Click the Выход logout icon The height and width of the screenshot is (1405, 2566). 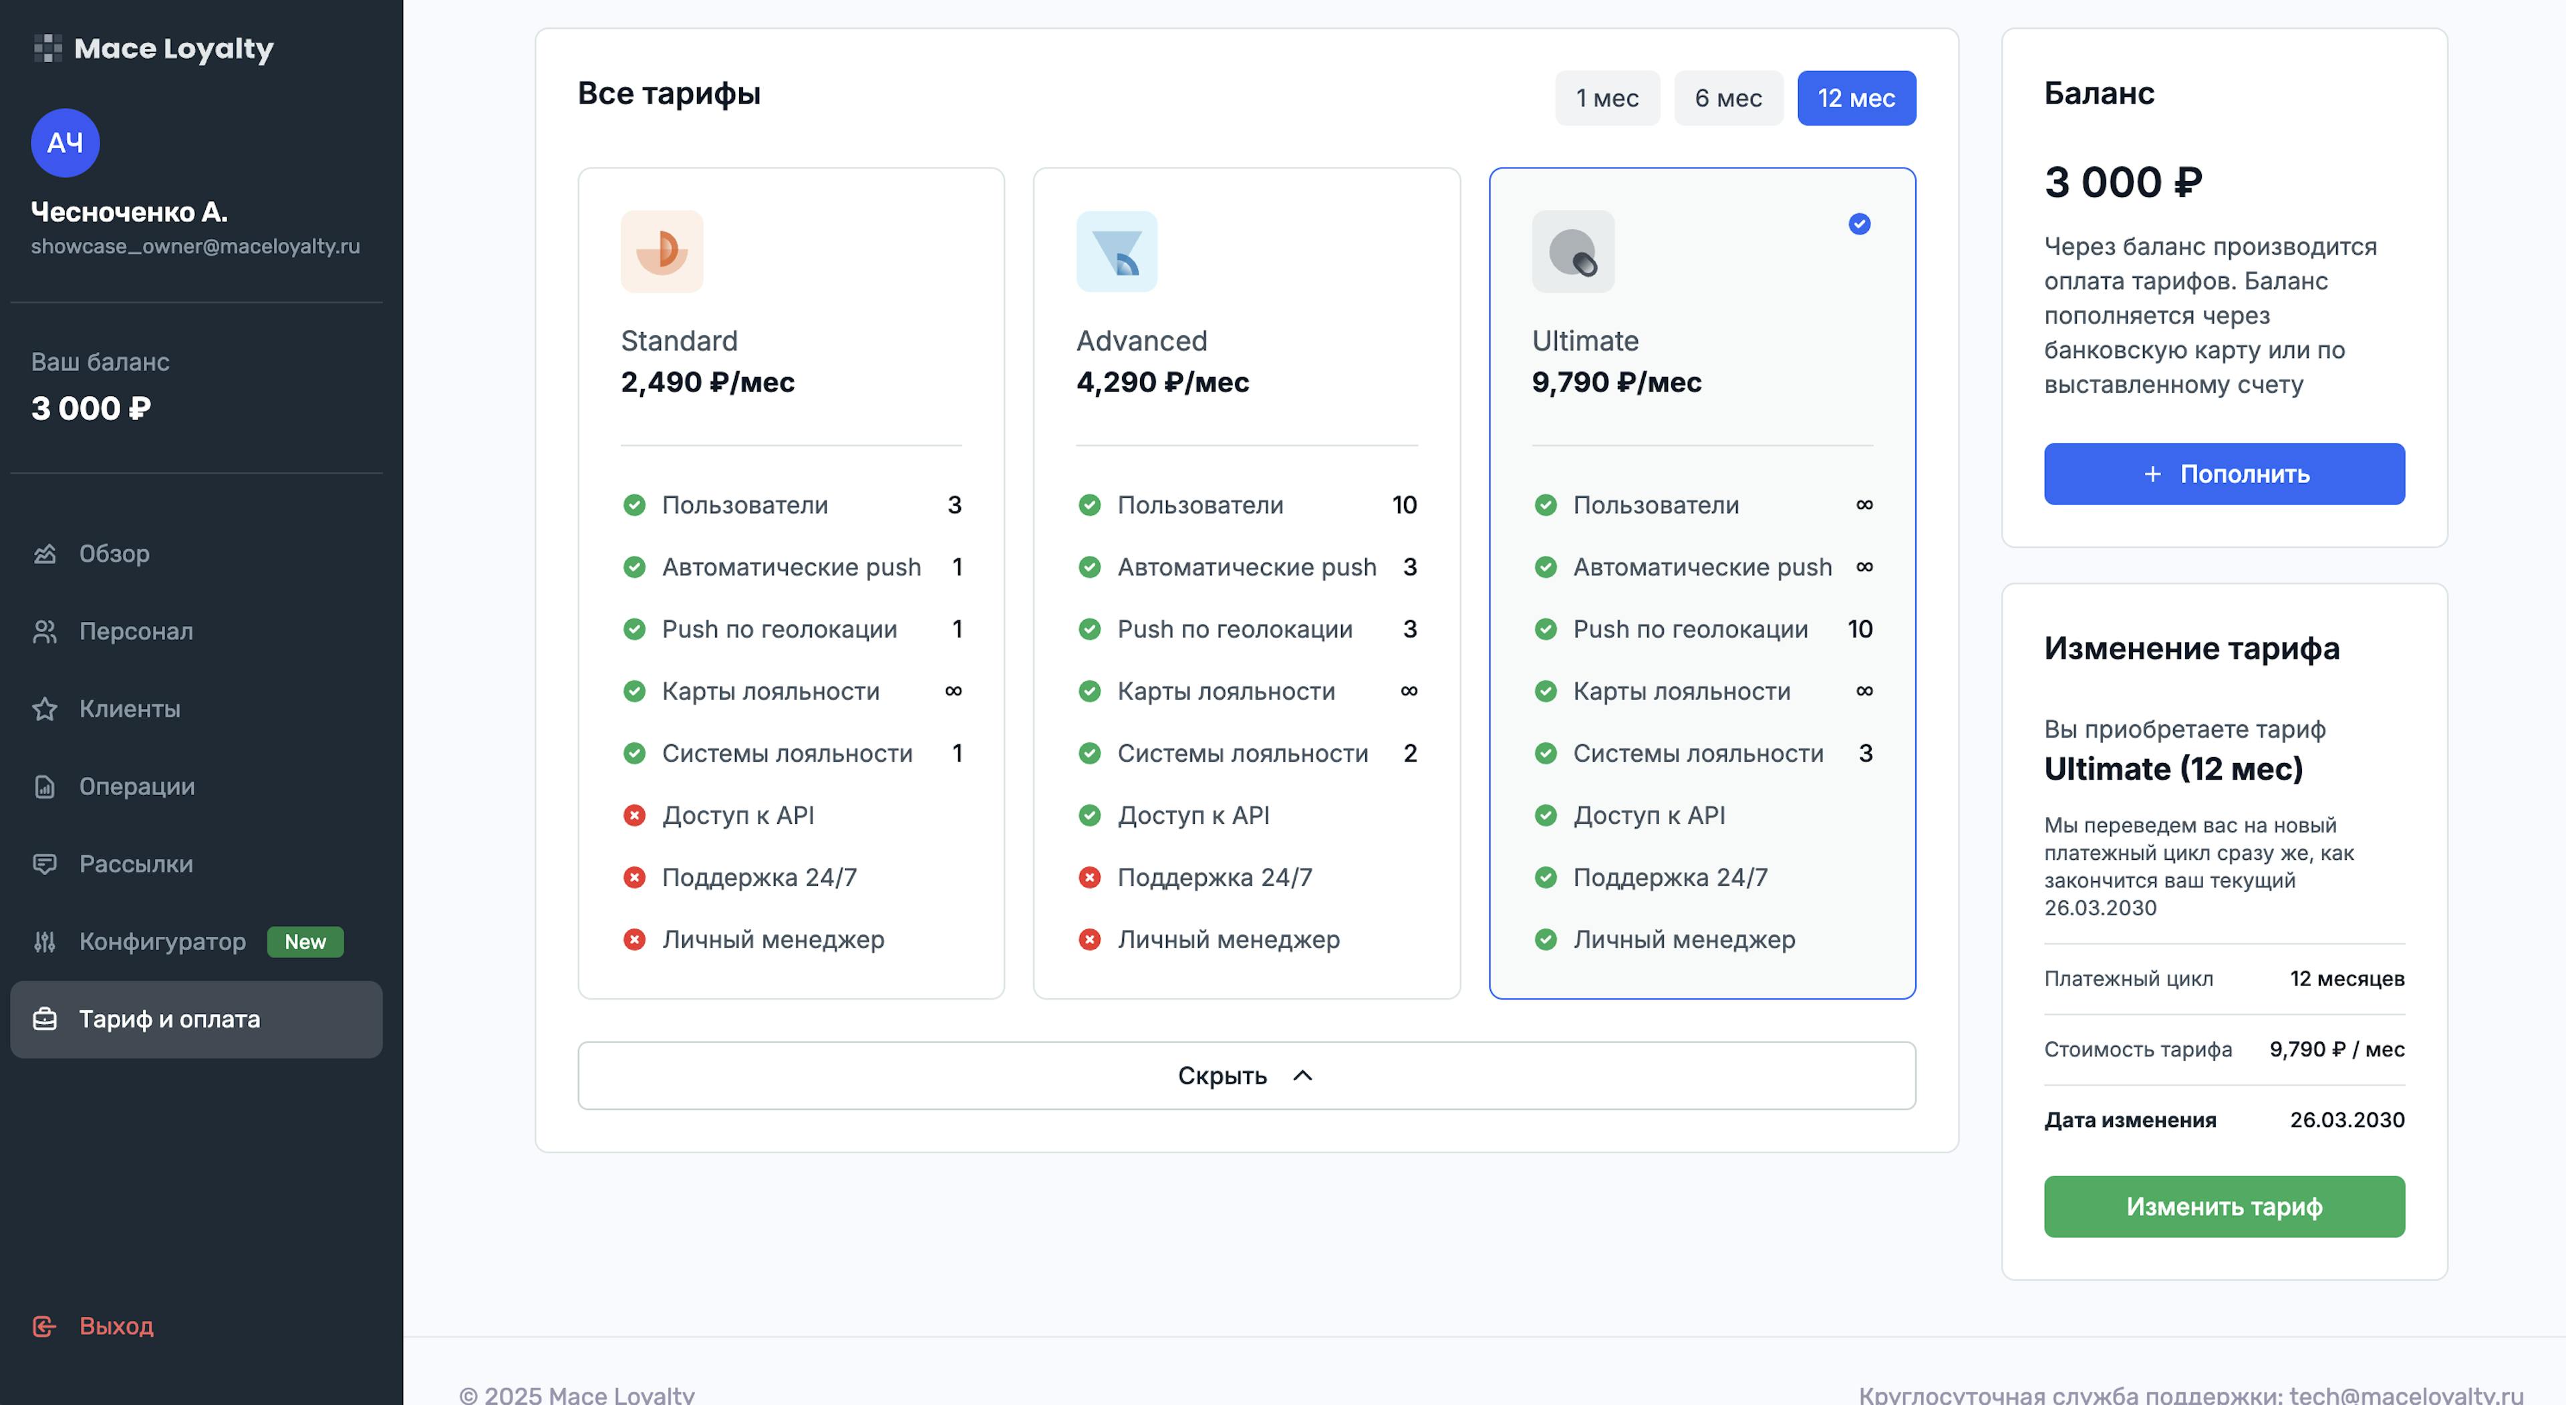[x=45, y=1326]
